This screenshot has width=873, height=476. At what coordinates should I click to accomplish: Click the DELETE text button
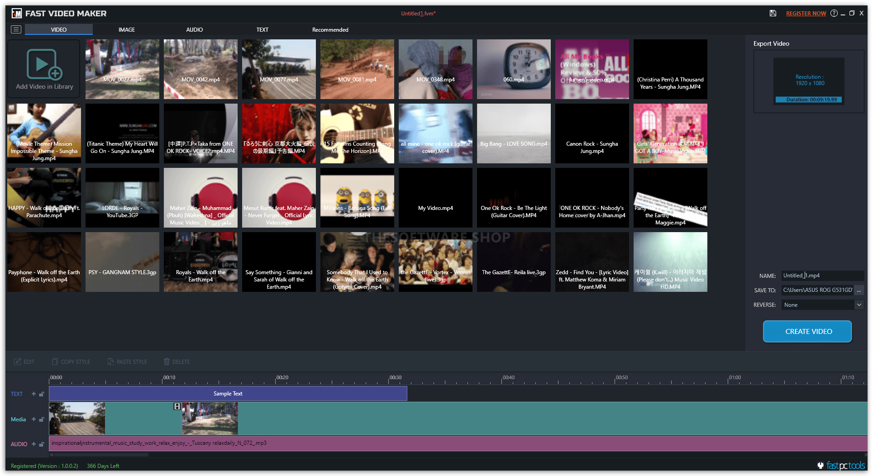(x=181, y=362)
